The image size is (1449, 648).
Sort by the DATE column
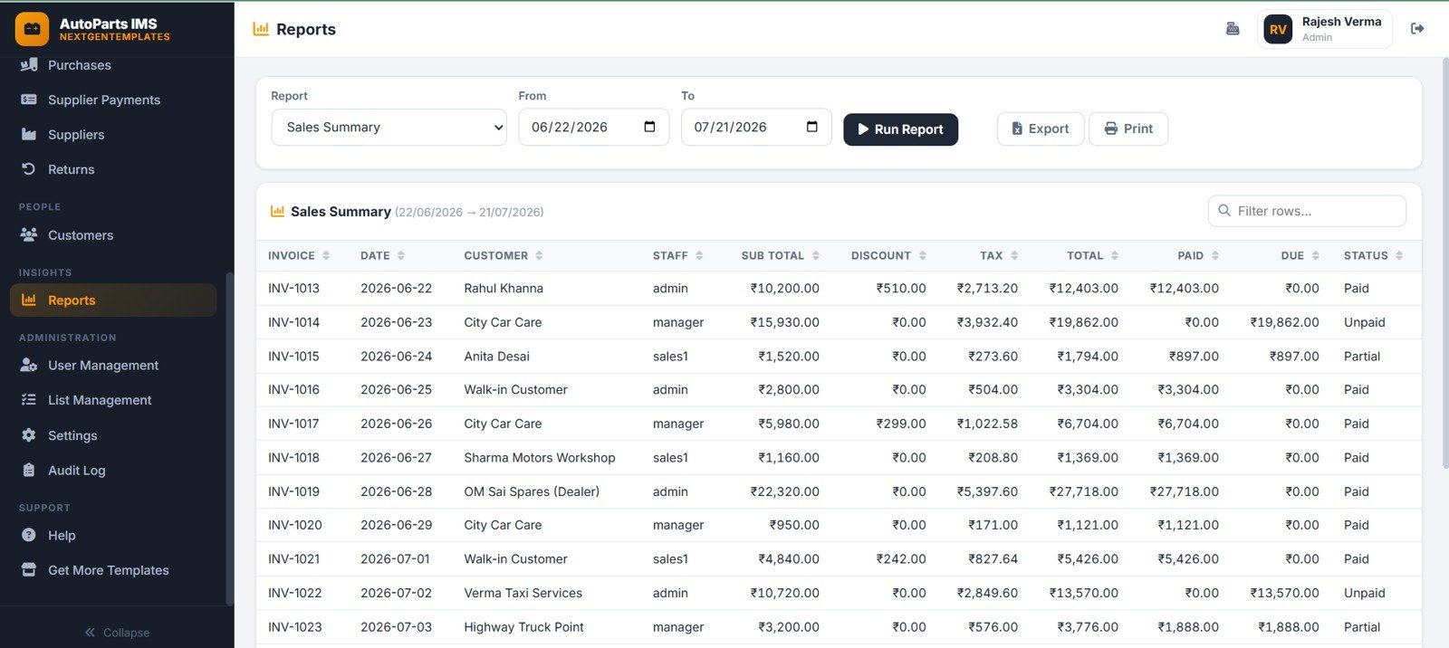click(382, 256)
